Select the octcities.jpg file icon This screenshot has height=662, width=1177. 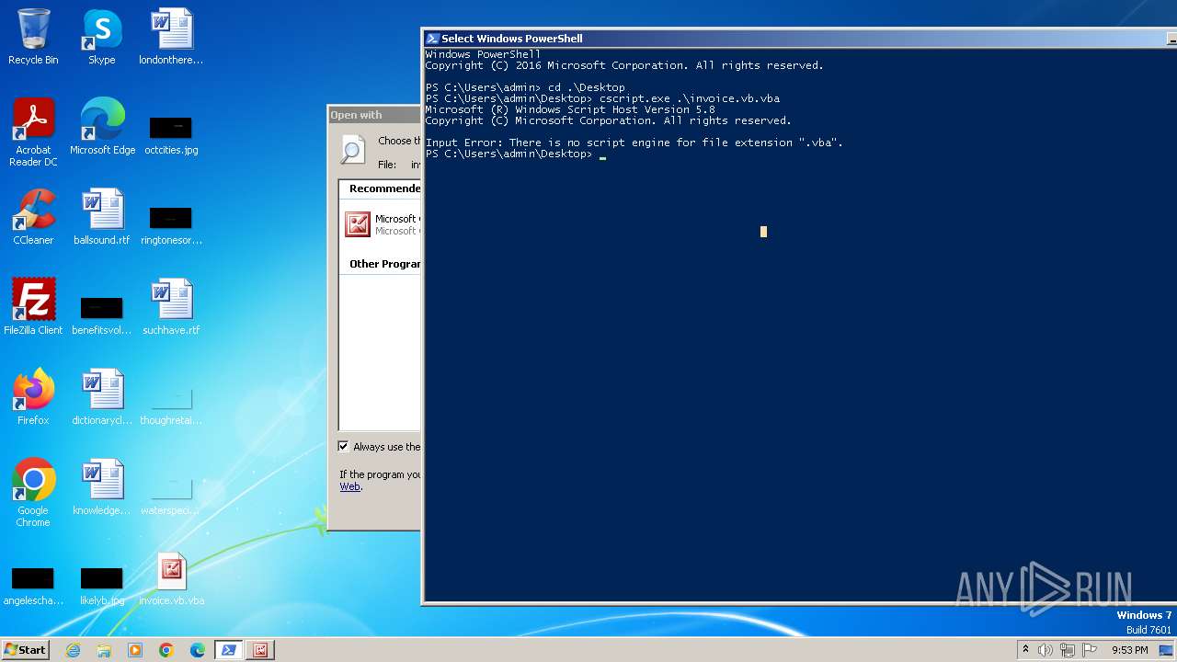[171, 134]
